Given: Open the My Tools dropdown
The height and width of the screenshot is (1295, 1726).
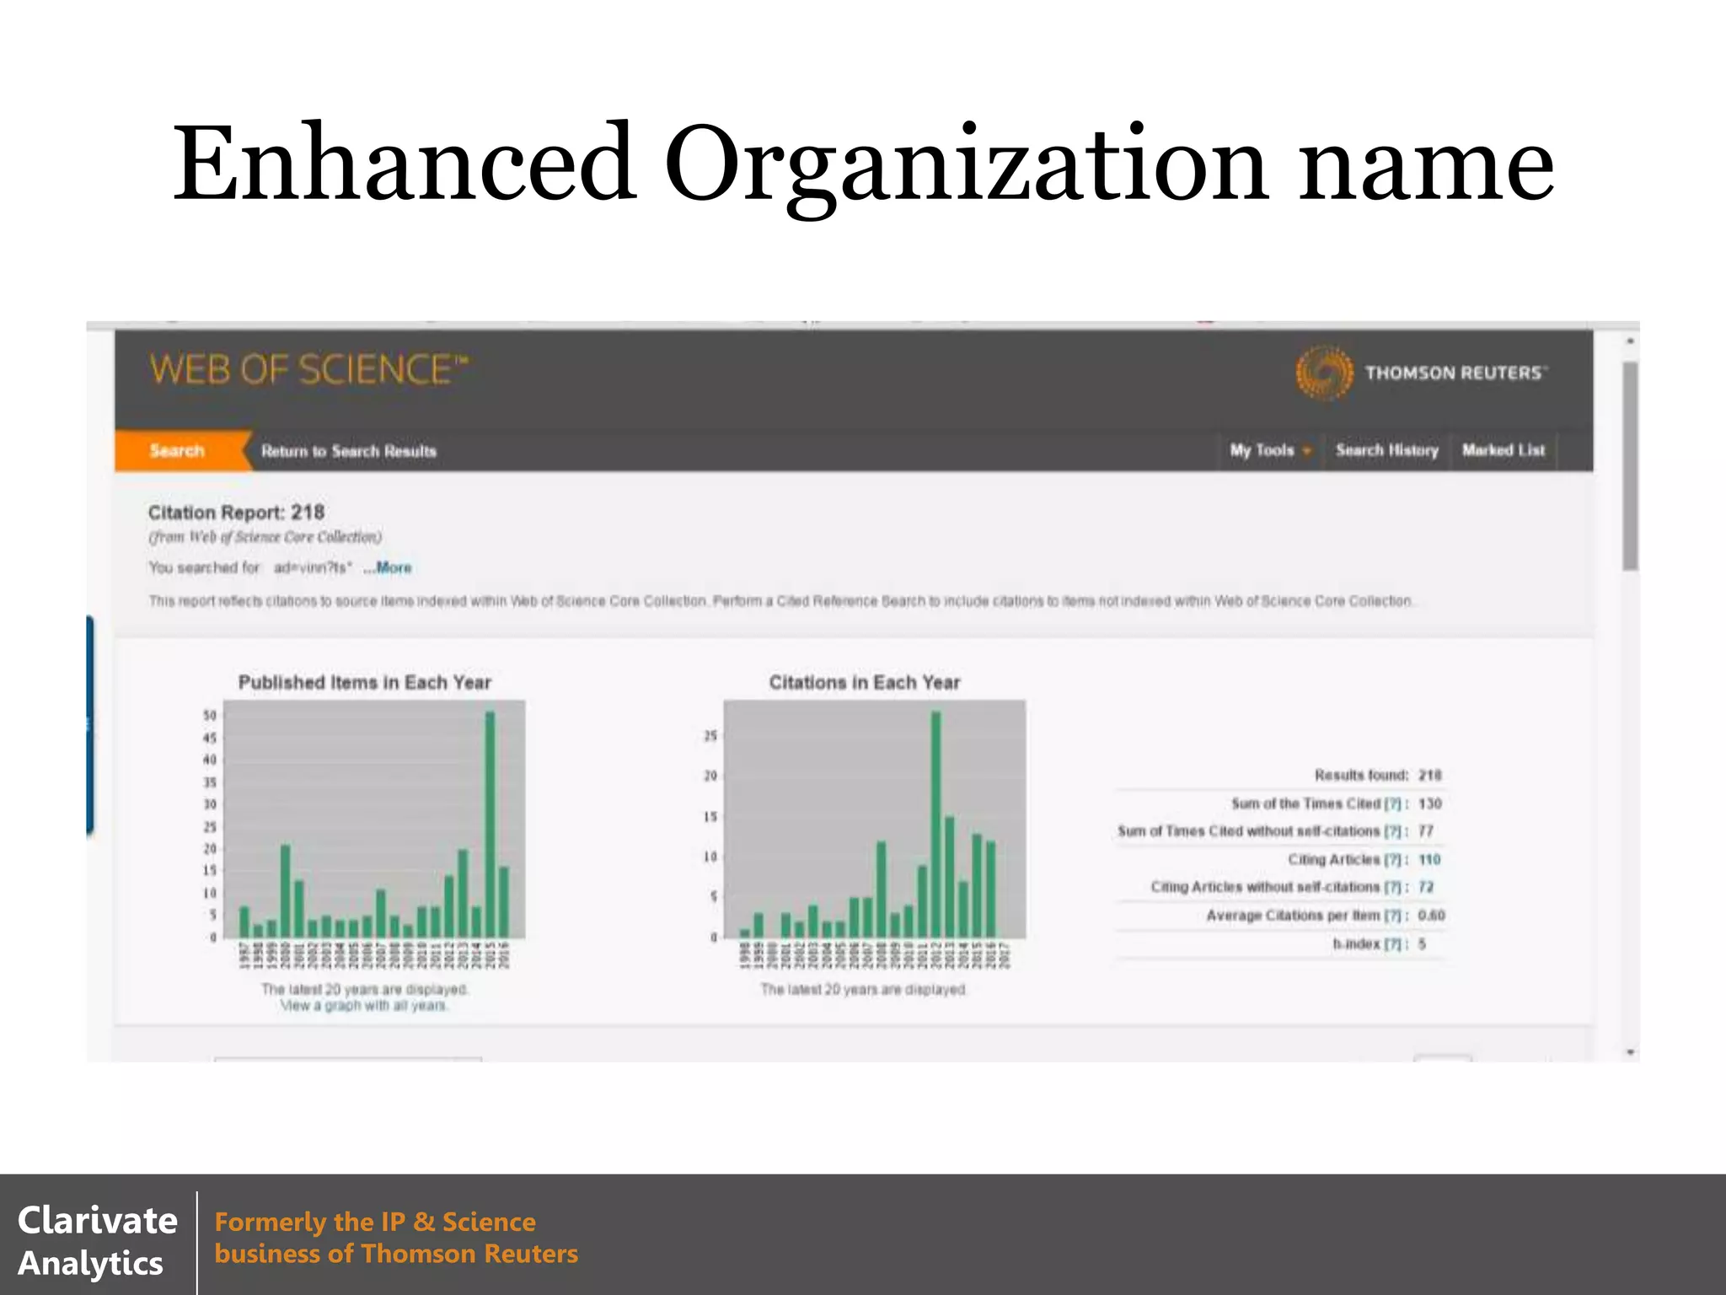Looking at the screenshot, I should (x=1270, y=450).
